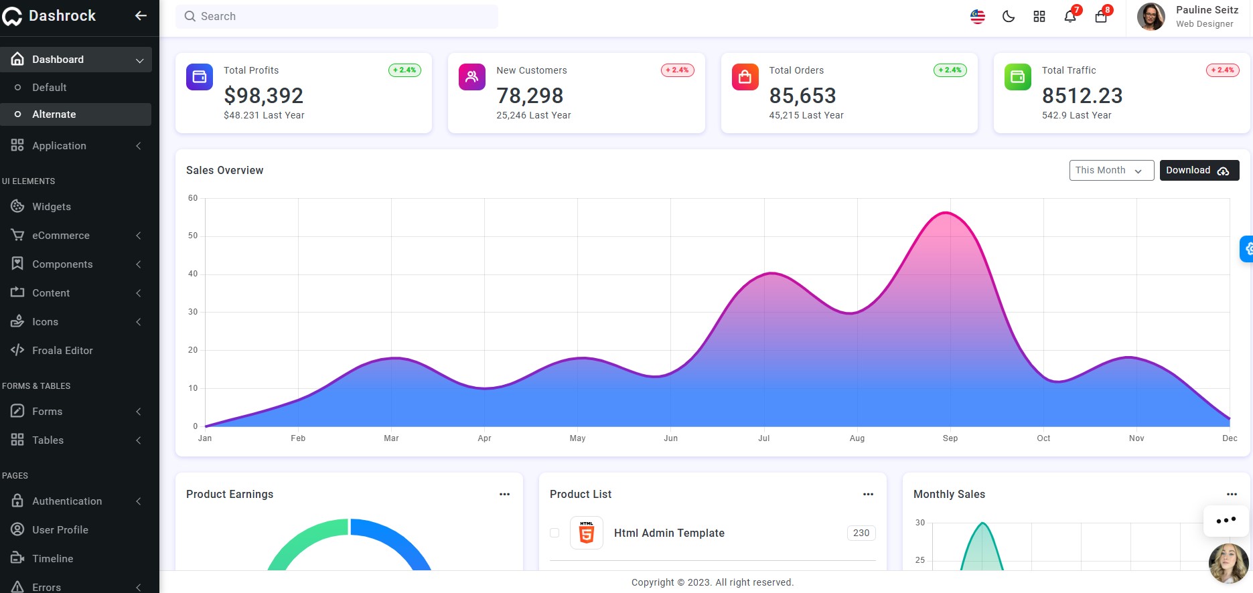Click New Customers +2.4% badge
The image size is (1253, 593).
point(678,70)
